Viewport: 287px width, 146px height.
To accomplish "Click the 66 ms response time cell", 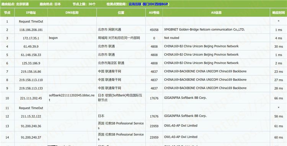I will [x=279, y=98].
